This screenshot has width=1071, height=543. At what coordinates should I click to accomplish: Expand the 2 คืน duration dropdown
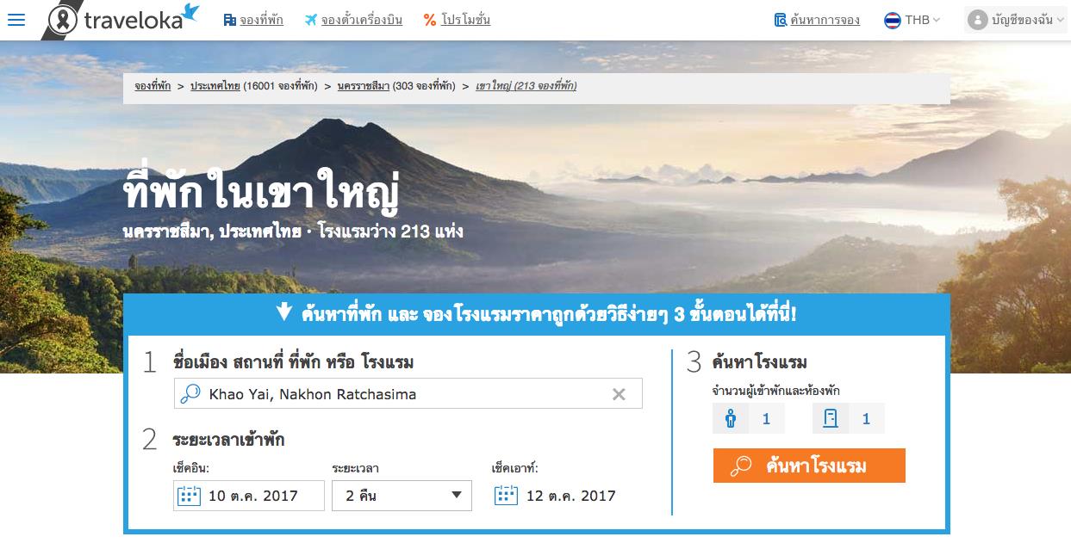click(x=402, y=495)
